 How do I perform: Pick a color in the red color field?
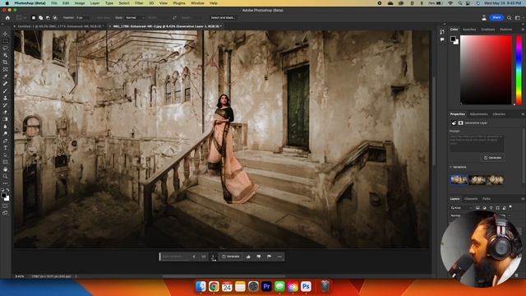tap(486, 70)
